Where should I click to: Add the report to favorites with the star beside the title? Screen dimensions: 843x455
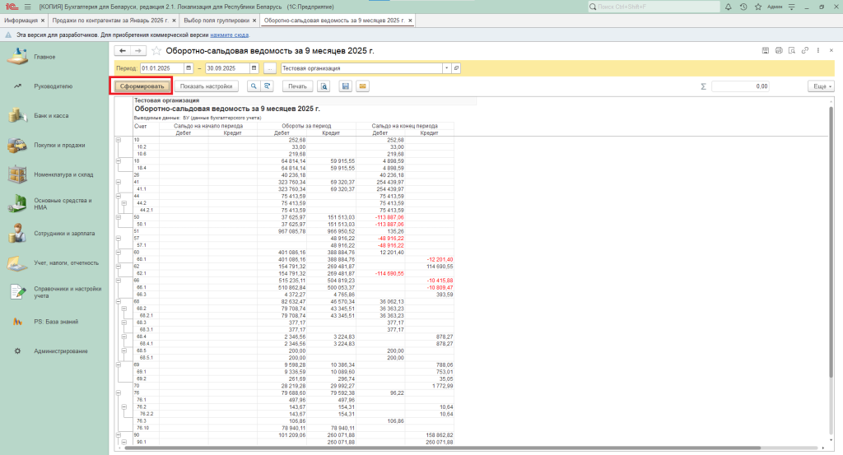156,51
